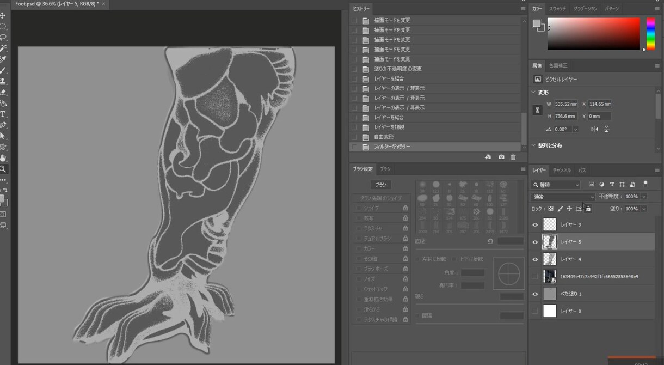Pick a color in the color field

(594, 34)
